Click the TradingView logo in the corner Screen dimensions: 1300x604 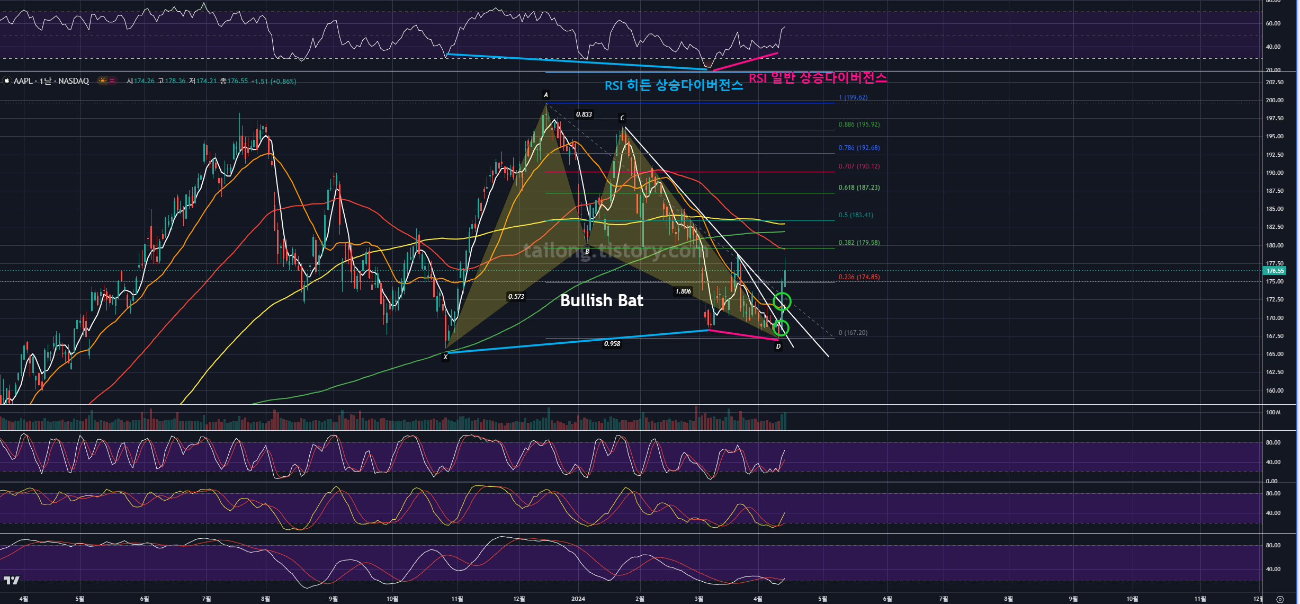coord(11,580)
